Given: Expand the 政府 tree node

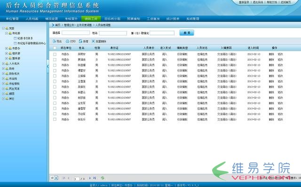Looking at the screenshot, I should (3, 69).
